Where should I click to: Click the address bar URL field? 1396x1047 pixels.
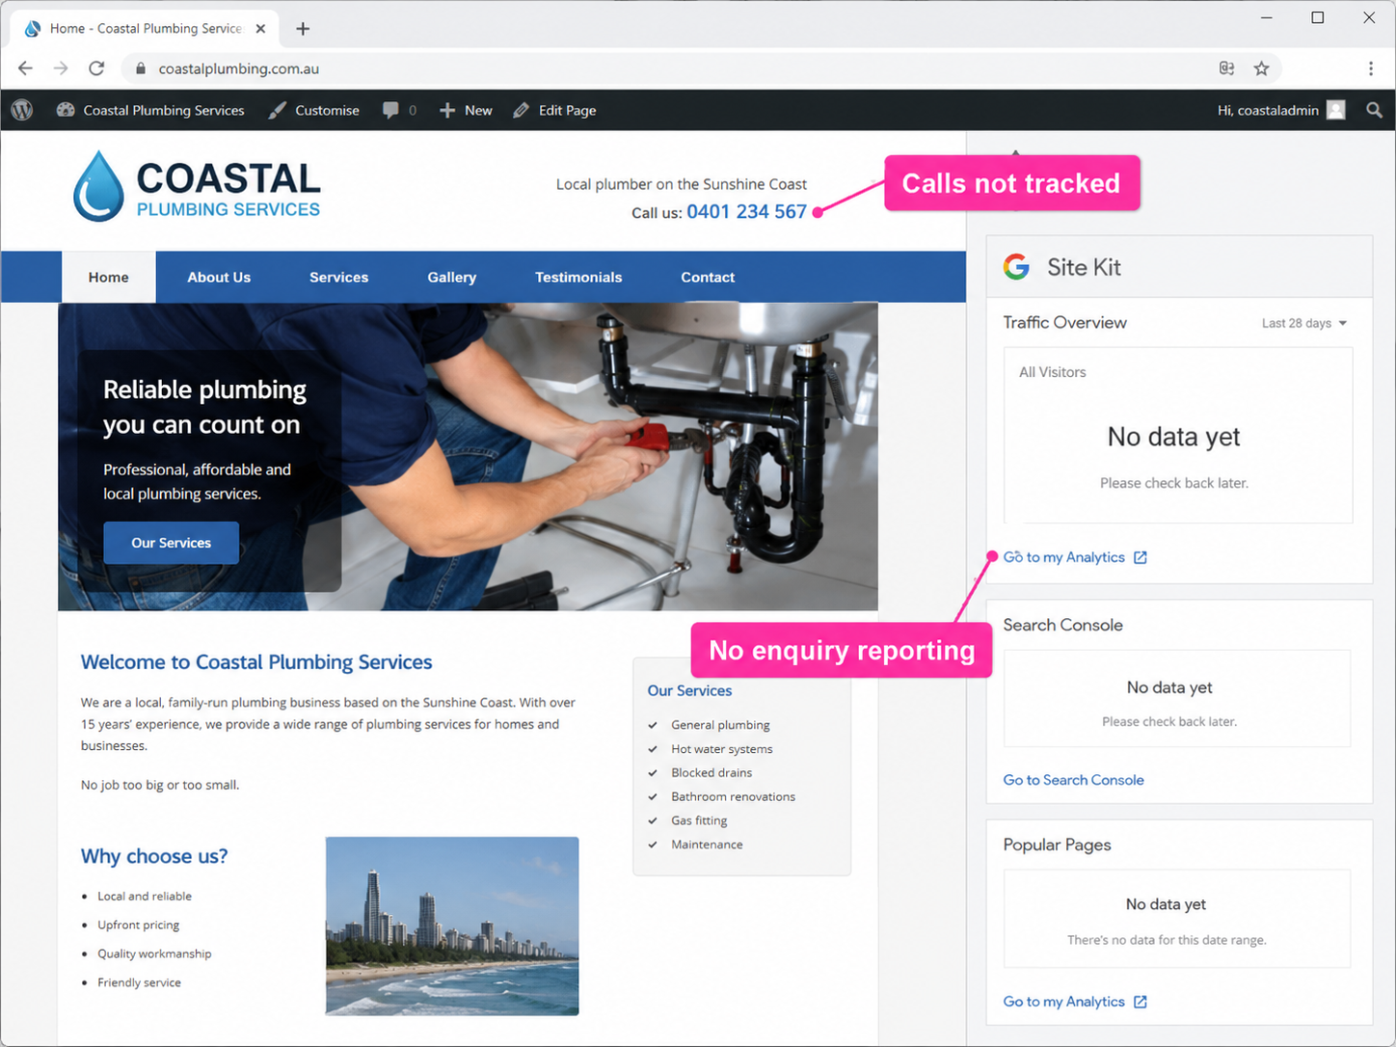click(702, 68)
